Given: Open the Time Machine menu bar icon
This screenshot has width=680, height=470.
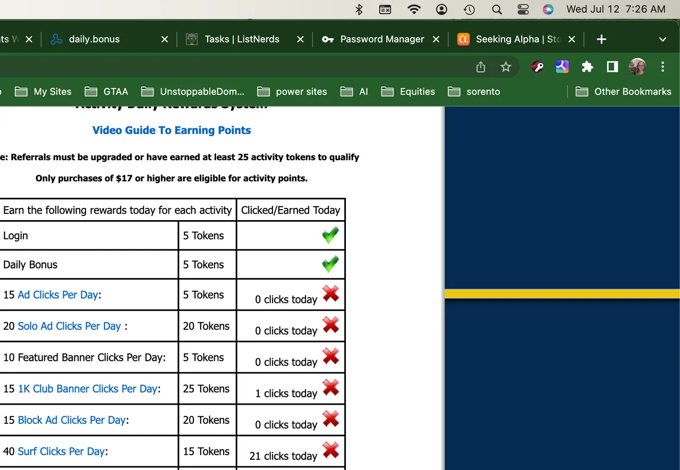Looking at the screenshot, I should [469, 9].
